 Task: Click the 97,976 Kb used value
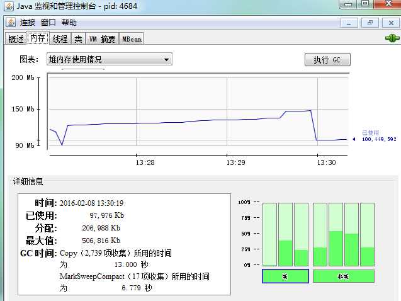pos(106,215)
